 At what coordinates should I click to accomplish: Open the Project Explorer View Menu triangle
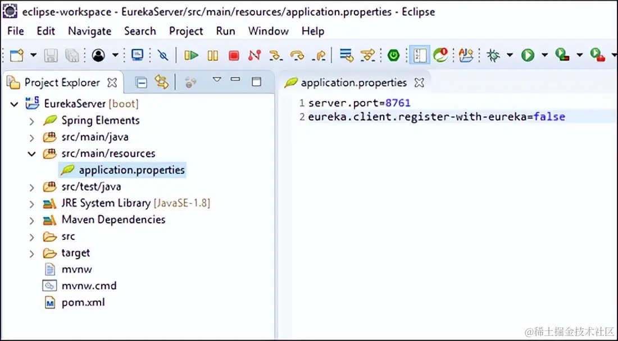tap(217, 80)
